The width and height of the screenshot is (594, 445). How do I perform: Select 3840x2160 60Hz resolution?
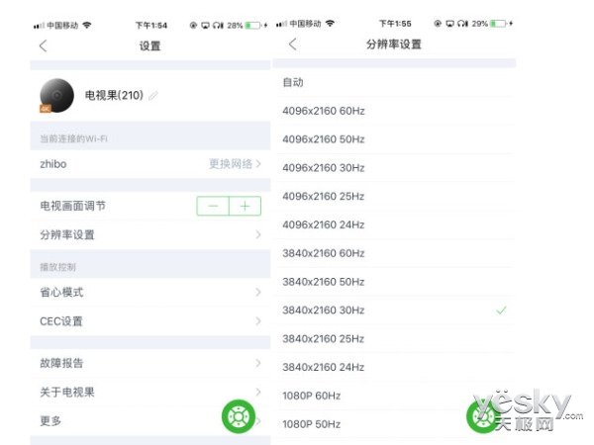394,253
